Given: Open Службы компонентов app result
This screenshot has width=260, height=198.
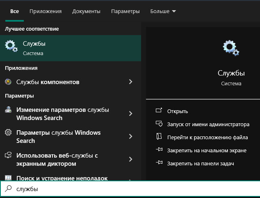Looking at the screenshot, I should coord(71,82).
